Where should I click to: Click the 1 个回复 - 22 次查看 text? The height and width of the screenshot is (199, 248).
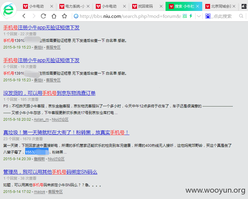pyautogui.click(x=20, y=34)
